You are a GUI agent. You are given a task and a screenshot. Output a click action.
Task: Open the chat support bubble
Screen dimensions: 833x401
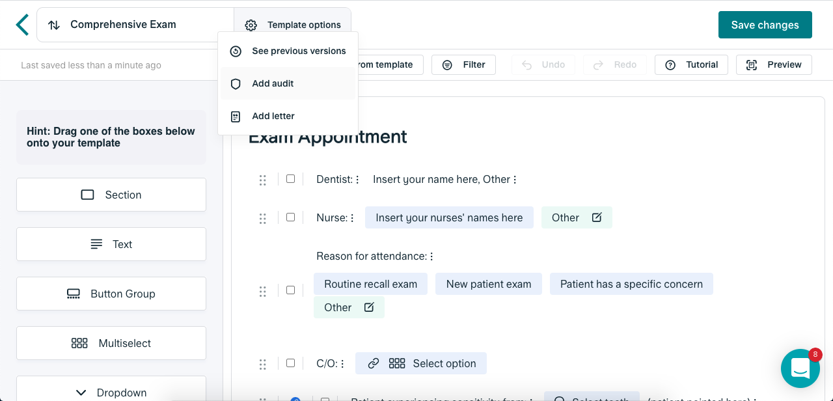coord(800,368)
